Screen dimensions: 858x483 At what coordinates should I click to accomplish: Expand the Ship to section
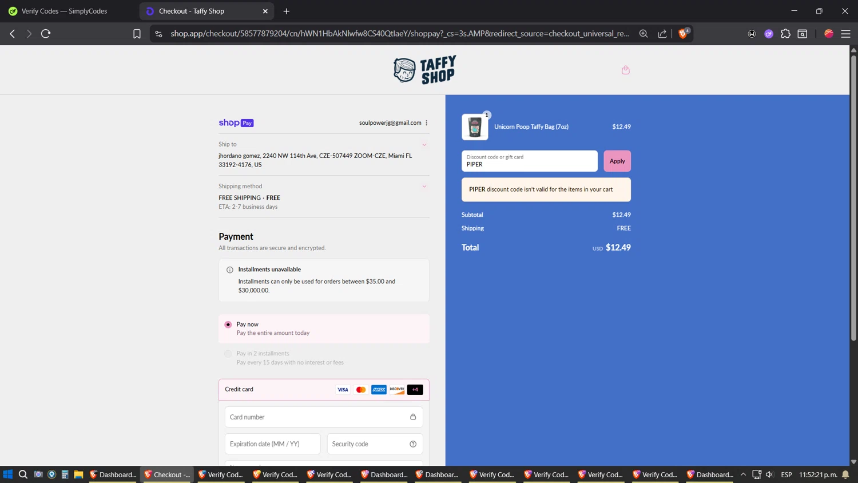pyautogui.click(x=424, y=144)
